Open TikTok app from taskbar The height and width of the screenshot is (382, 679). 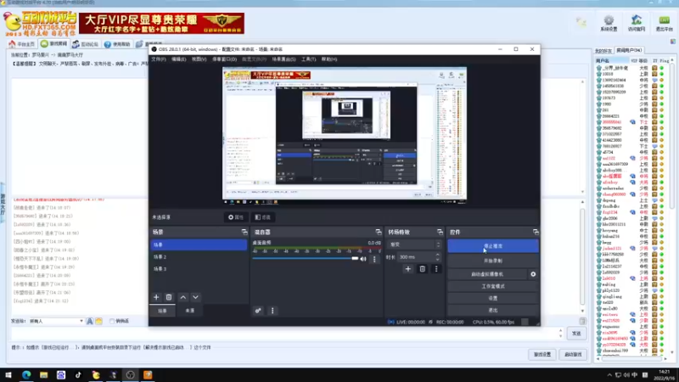tap(78, 375)
